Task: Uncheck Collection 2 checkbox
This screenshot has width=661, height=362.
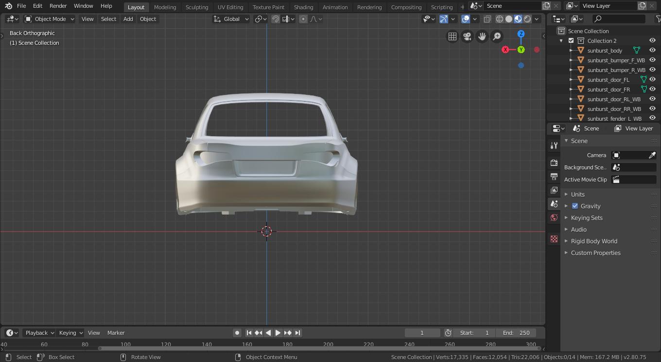Action: coord(571,40)
